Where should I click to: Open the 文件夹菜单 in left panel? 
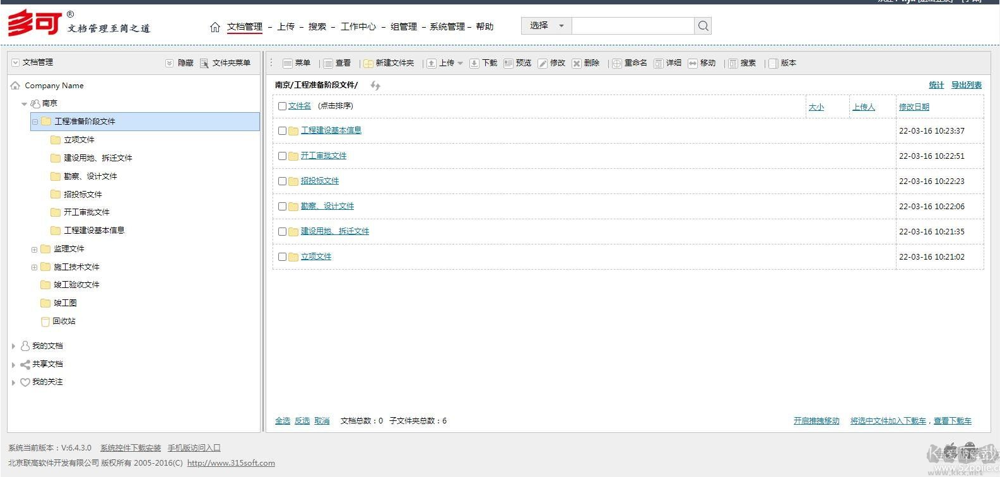click(225, 63)
